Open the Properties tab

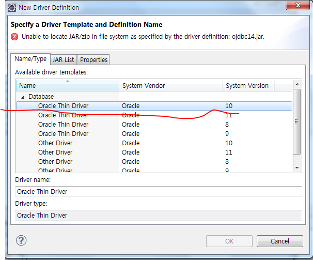click(93, 60)
